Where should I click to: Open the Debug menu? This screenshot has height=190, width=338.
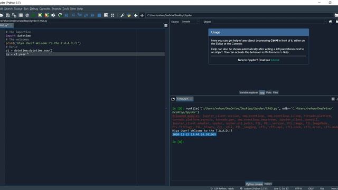34,9
